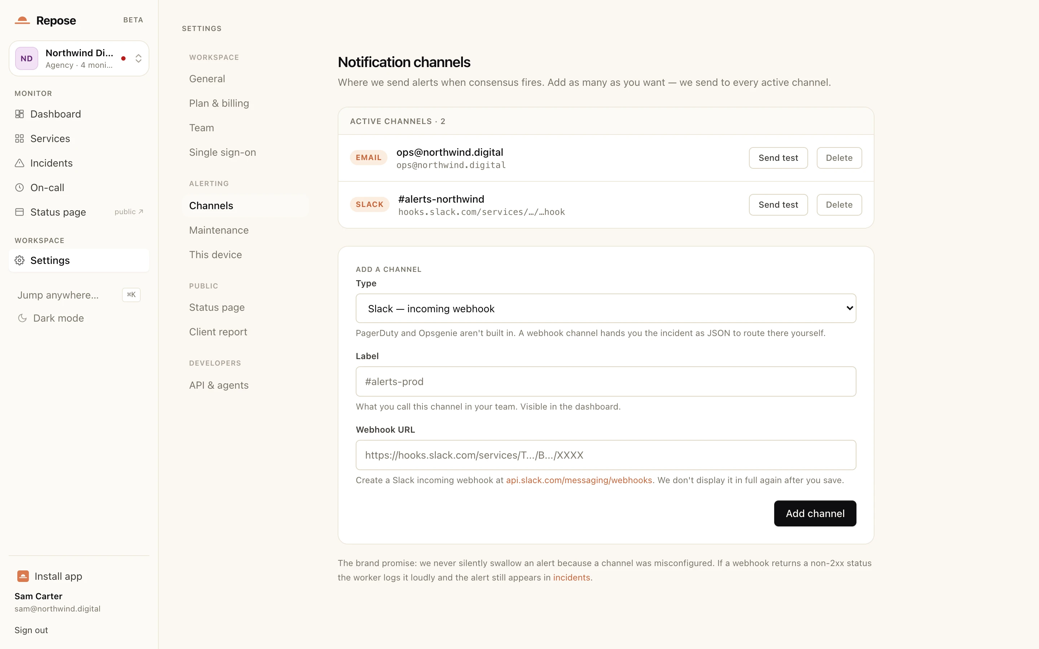
Task: Delete the ops@northwind.digital email channel
Action: (x=839, y=158)
